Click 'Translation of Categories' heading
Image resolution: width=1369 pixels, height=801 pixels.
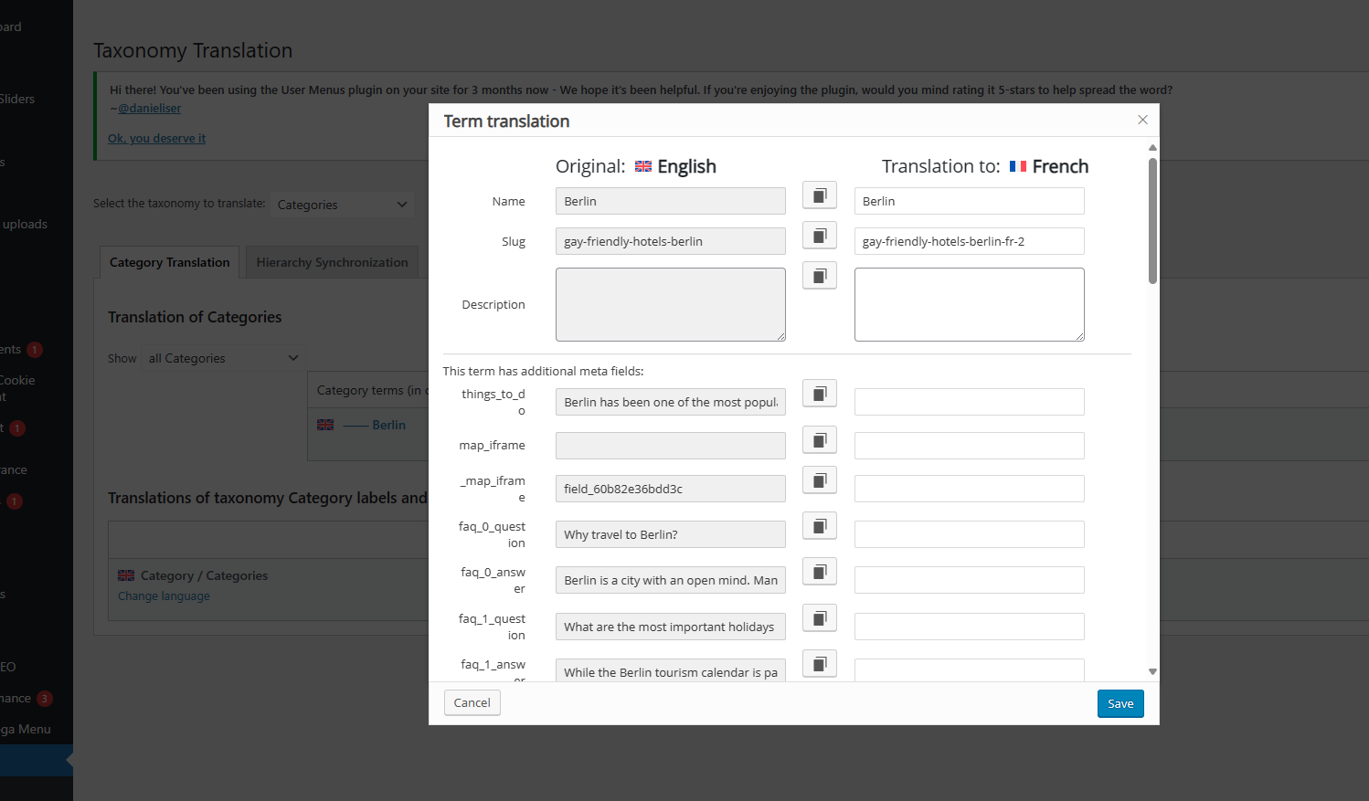[195, 317]
